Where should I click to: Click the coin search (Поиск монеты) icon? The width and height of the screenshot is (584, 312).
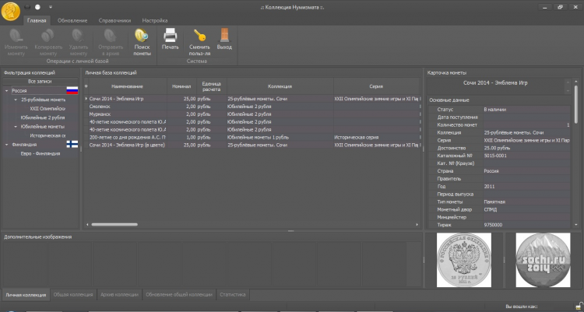(142, 36)
